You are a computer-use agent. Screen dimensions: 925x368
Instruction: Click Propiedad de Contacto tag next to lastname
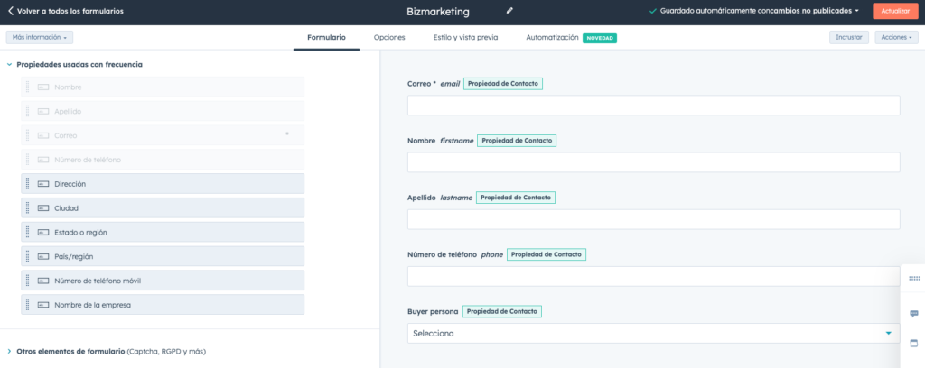click(516, 198)
